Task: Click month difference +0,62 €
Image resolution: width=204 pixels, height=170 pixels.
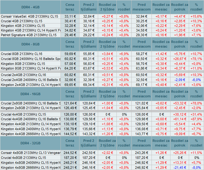Action: [x=161, y=103]
